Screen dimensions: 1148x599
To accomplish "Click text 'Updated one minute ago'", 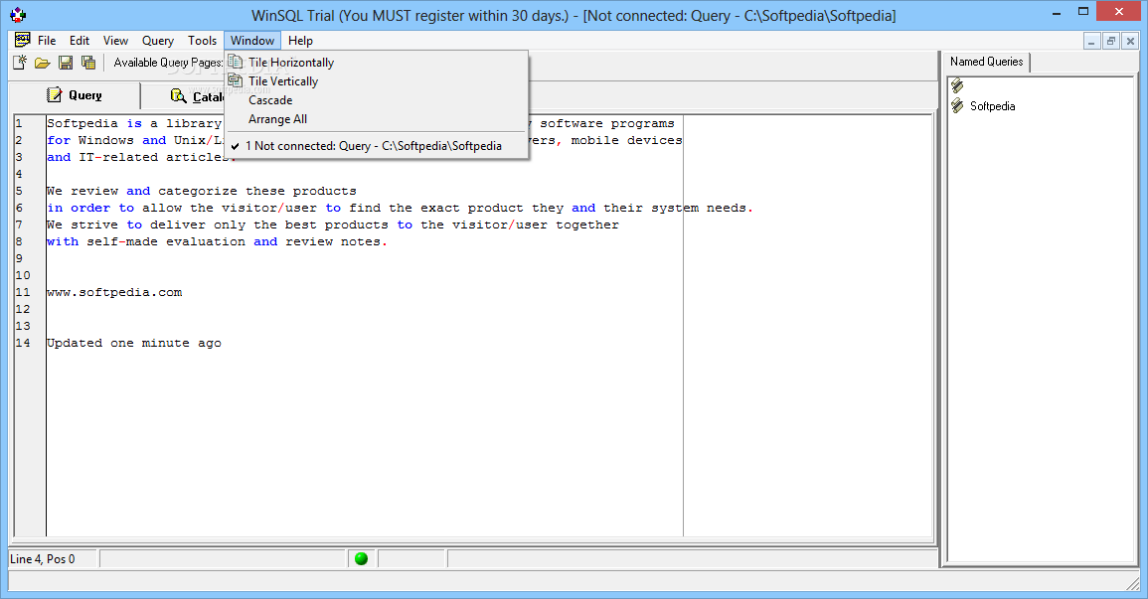I will [x=134, y=343].
